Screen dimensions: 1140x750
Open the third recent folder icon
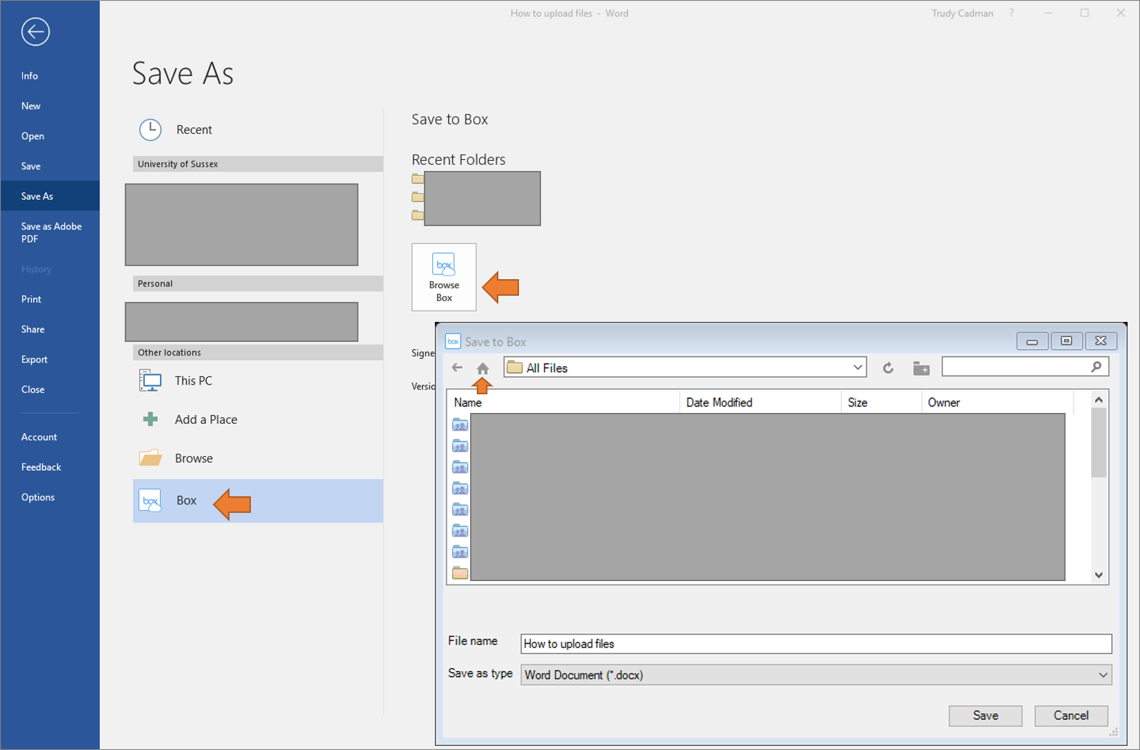coord(418,215)
